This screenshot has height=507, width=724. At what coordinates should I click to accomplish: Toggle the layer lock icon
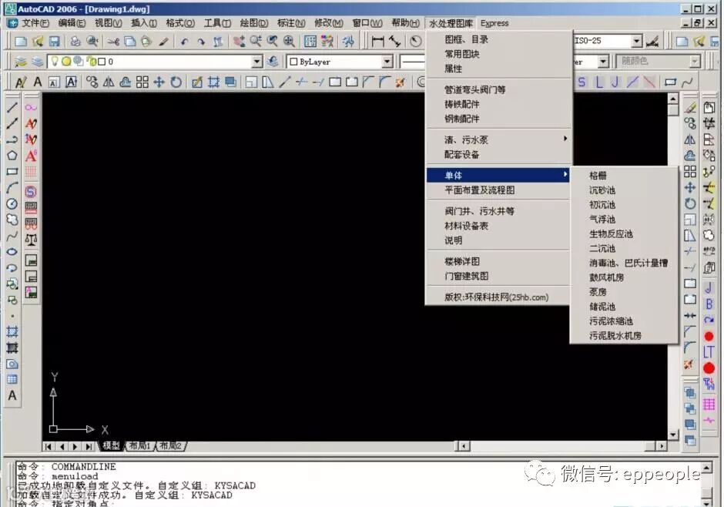(x=92, y=61)
